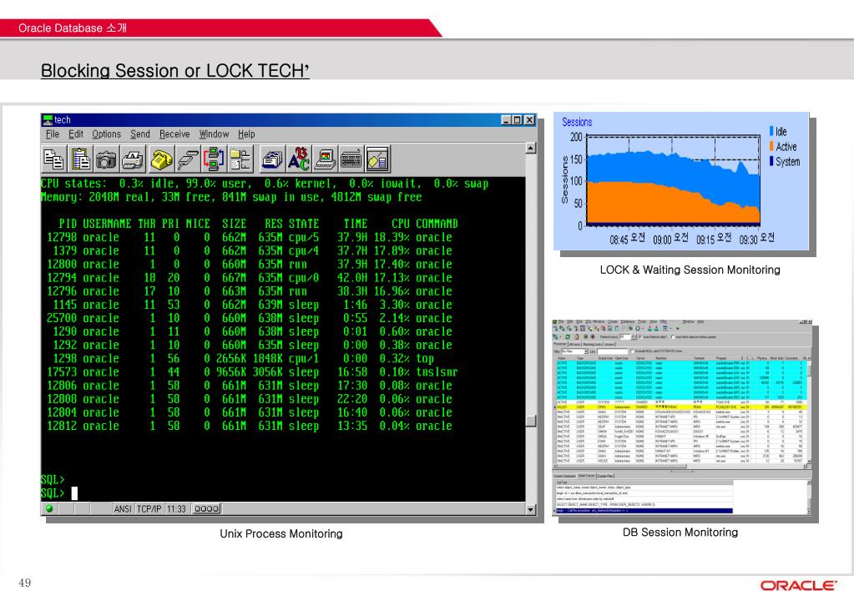Click the ABC font icon
This screenshot has width=854, height=591.
tap(299, 159)
